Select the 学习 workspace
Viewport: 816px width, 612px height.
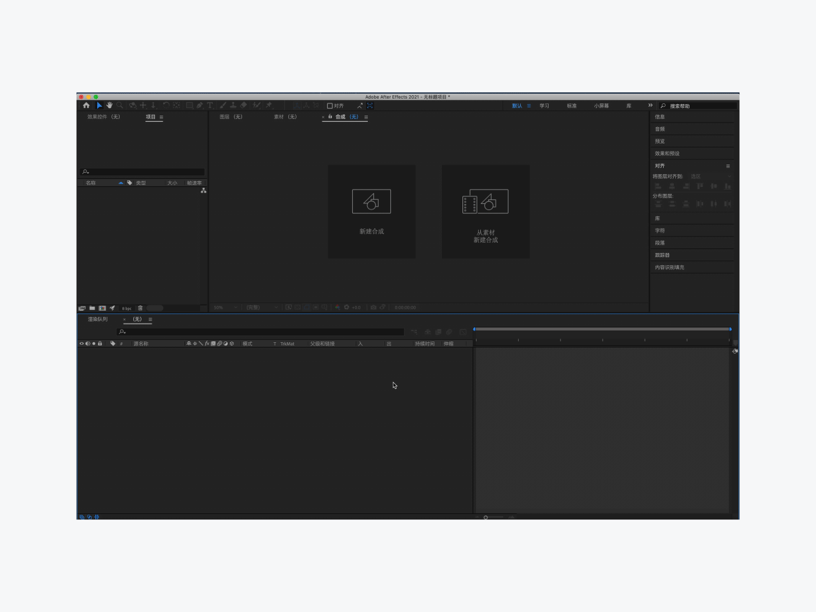[544, 105]
